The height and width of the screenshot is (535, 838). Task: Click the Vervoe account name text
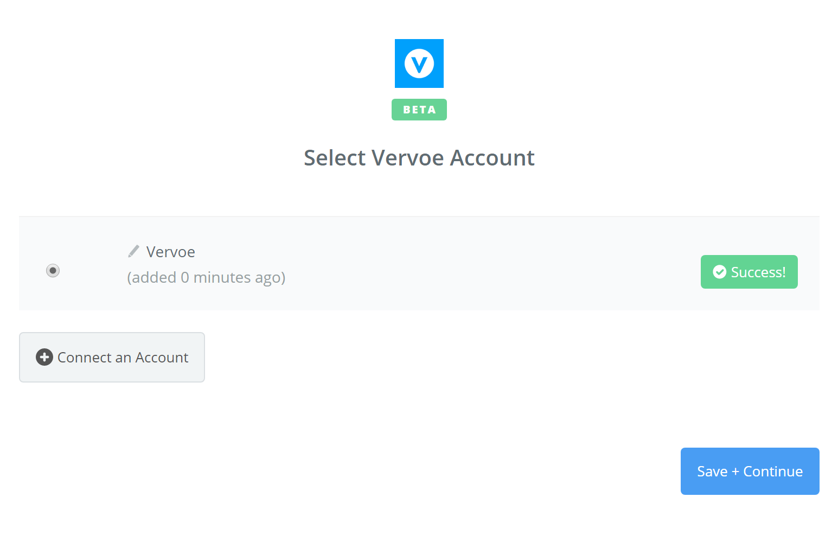pyautogui.click(x=170, y=251)
